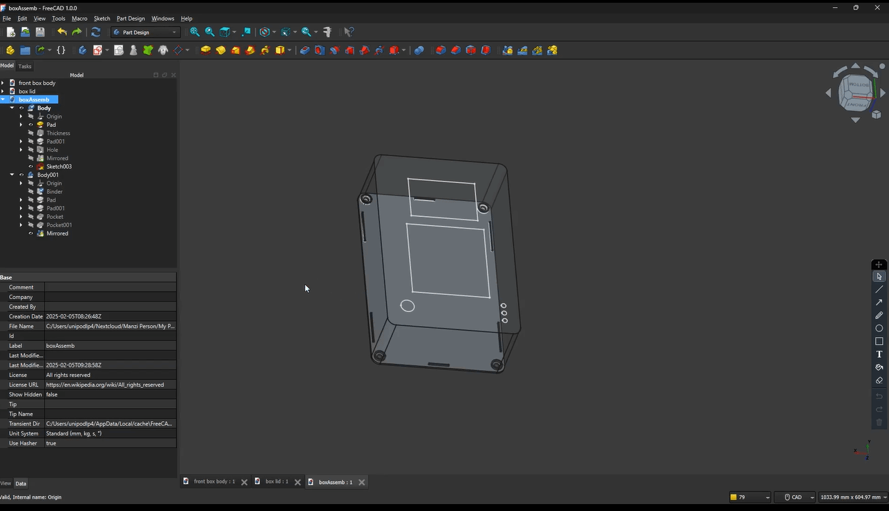Screen dimensions: 889x511
Task: Open the Windows menu
Action: point(162,19)
